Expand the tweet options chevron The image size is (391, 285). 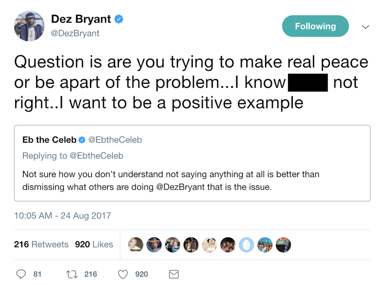pos(366,27)
